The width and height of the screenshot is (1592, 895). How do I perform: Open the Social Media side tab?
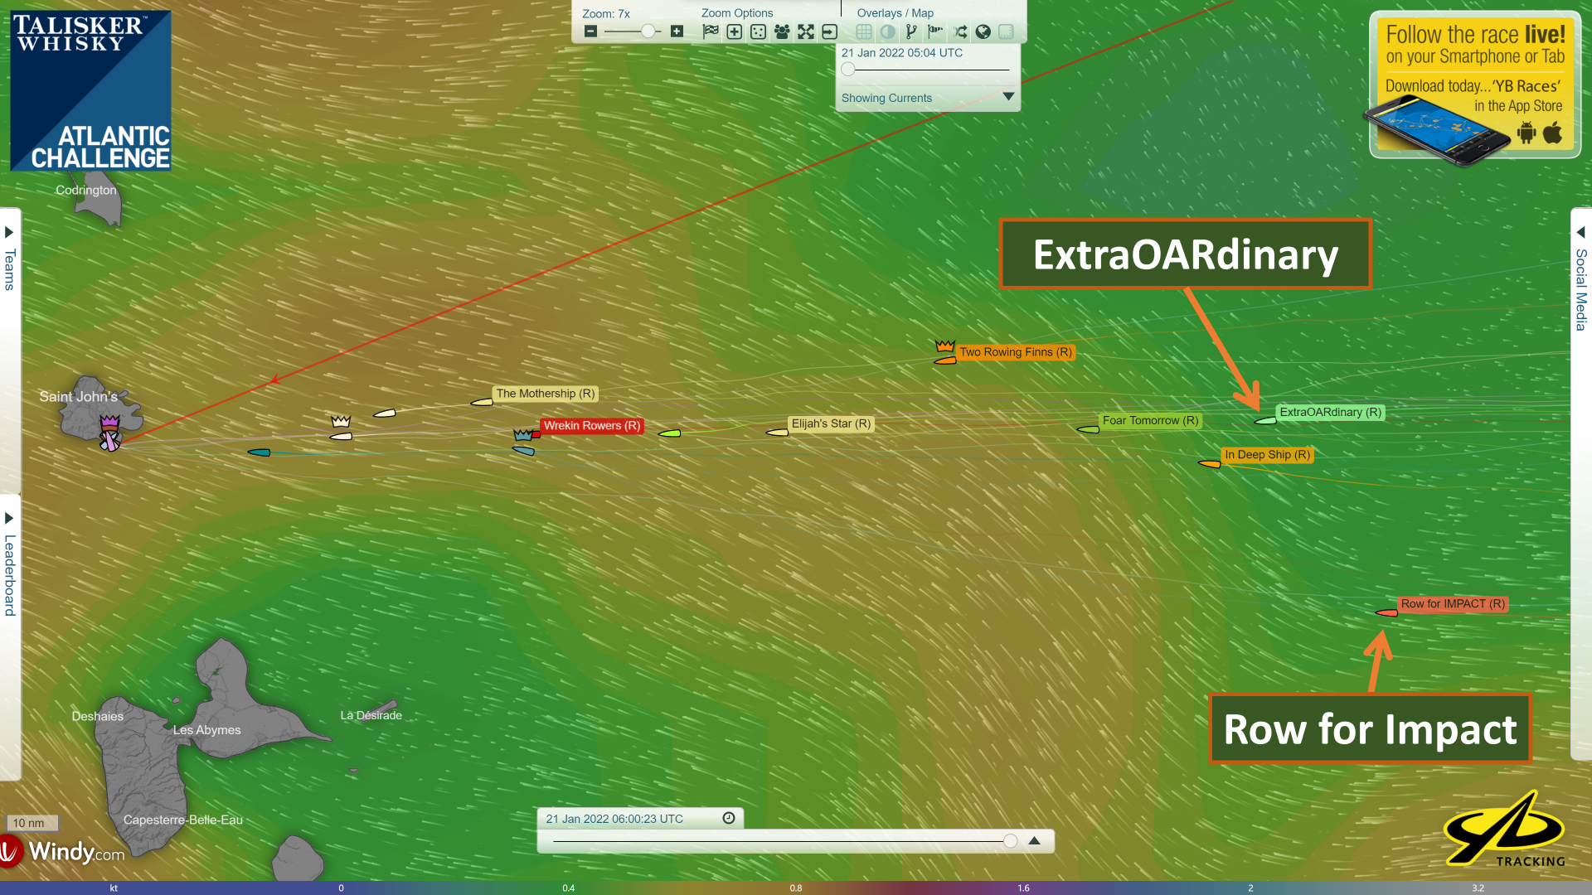(x=1581, y=288)
